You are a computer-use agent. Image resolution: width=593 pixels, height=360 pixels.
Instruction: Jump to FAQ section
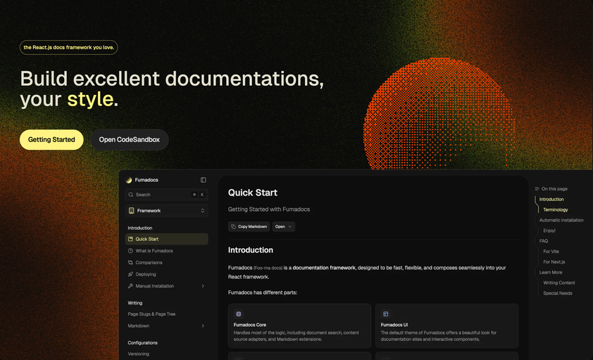point(544,241)
